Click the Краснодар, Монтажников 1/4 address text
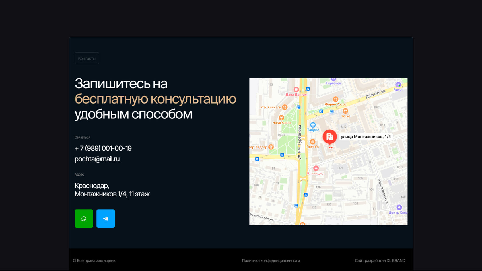482x271 pixels. (112, 190)
